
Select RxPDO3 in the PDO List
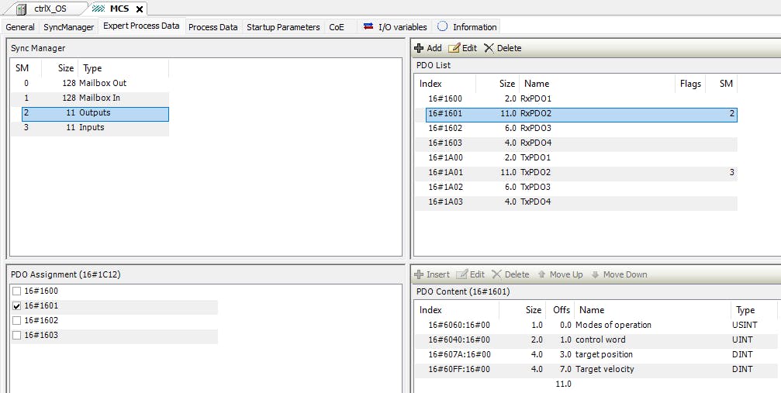click(x=576, y=128)
